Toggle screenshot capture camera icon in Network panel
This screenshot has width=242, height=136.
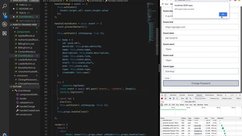pos(170,98)
